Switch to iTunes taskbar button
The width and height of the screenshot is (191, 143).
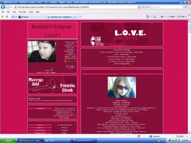[x=57, y=141]
